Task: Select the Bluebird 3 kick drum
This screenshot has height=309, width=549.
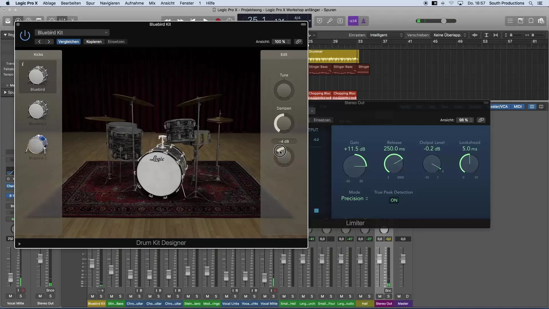Action: coord(38,146)
